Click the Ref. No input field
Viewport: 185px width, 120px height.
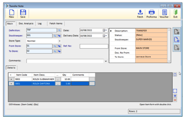pyautogui.click(x=94, y=46)
